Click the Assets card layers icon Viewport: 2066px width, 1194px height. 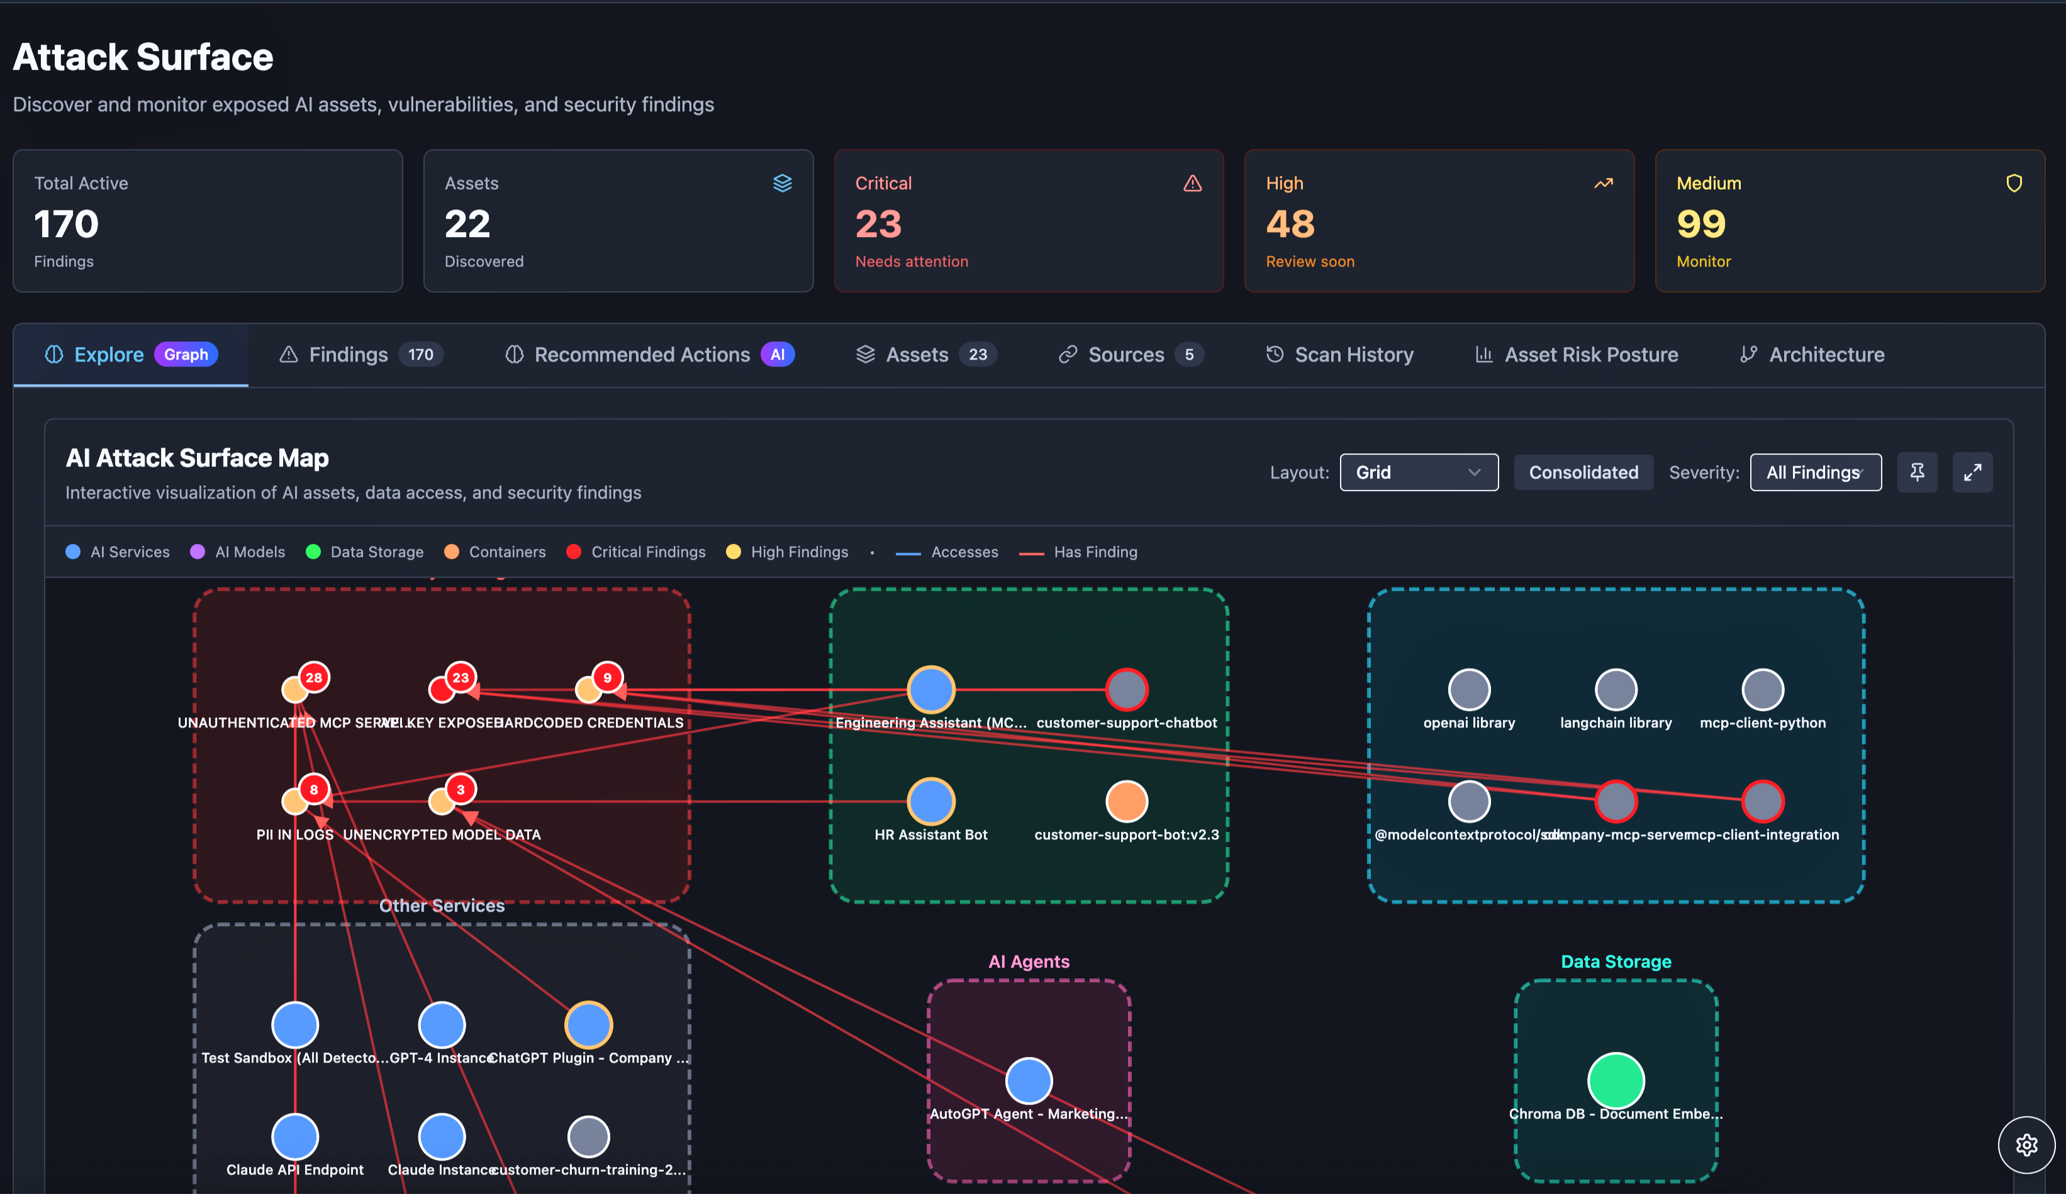[x=782, y=184]
